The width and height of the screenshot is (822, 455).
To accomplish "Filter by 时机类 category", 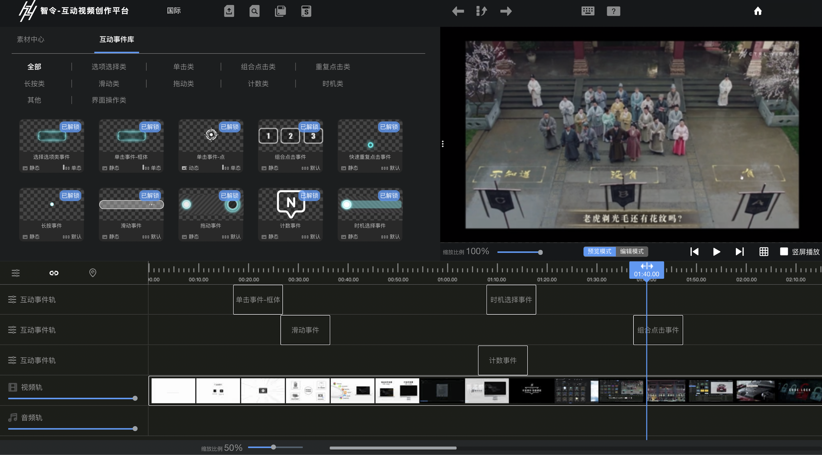I will (333, 84).
